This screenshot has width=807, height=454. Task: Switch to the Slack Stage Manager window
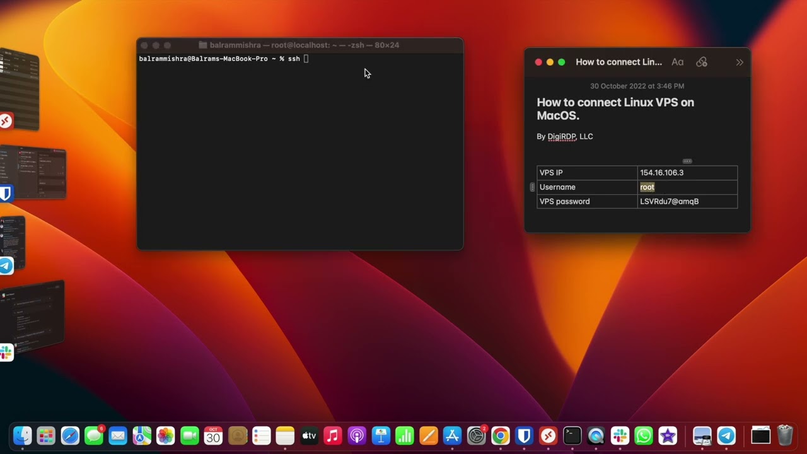pyautogui.click(x=32, y=318)
